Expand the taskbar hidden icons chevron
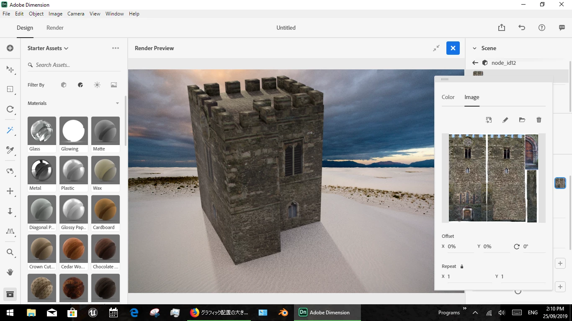This screenshot has height=321, width=572. 475,313
